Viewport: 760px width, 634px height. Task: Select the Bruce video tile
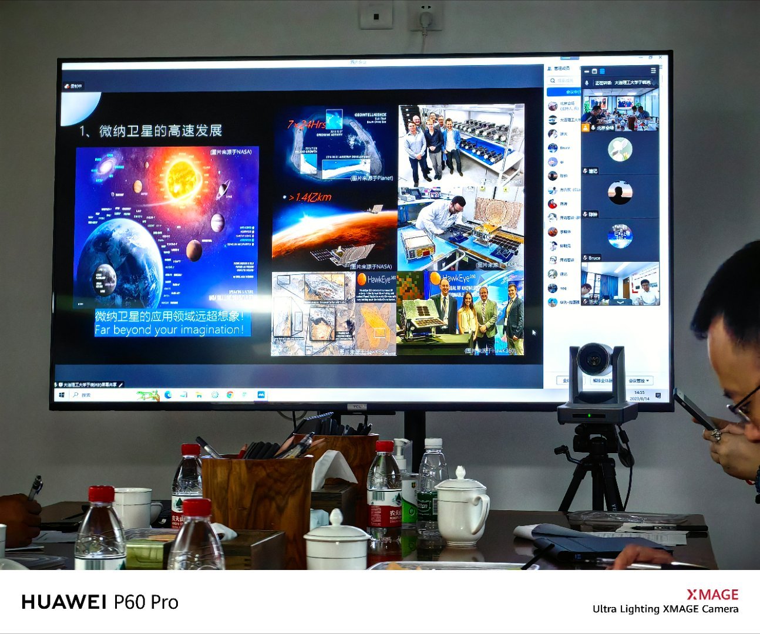click(620, 240)
